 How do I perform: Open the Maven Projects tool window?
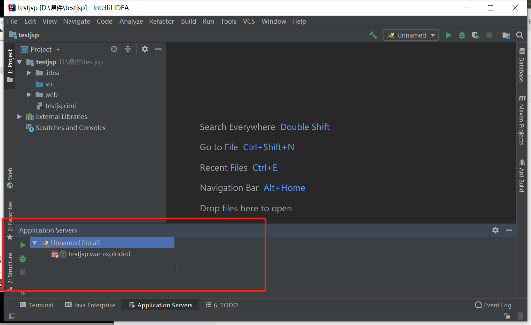522,120
